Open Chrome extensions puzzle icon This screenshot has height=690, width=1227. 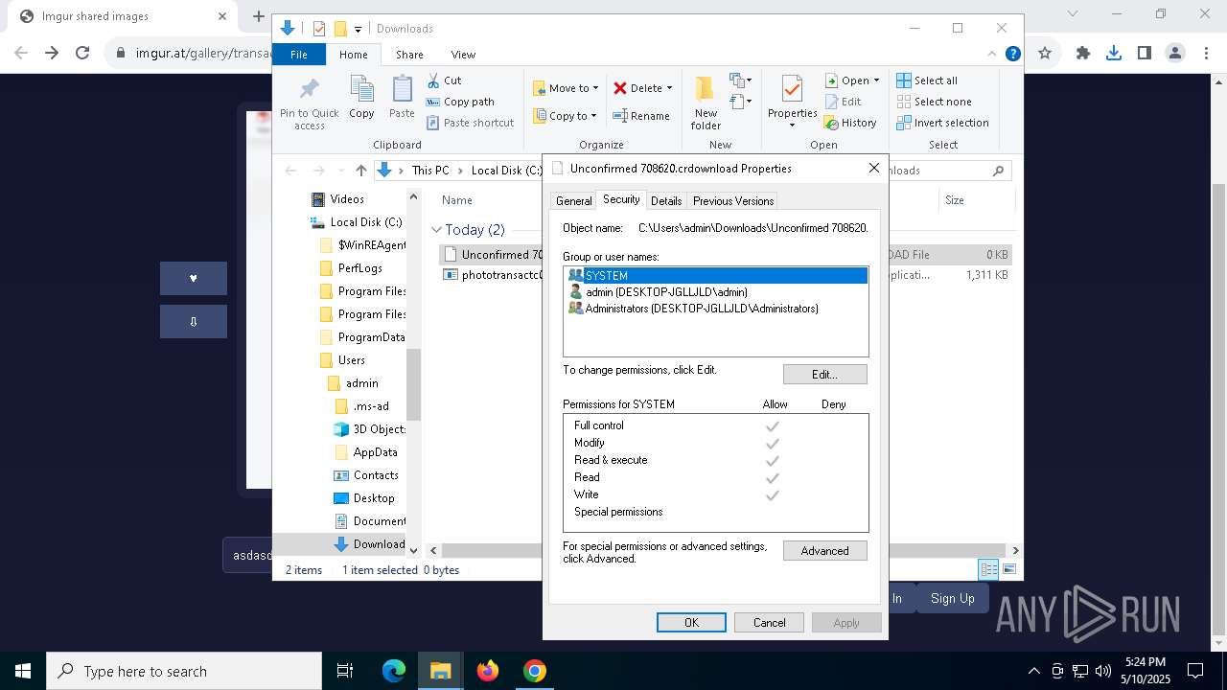tap(1083, 54)
